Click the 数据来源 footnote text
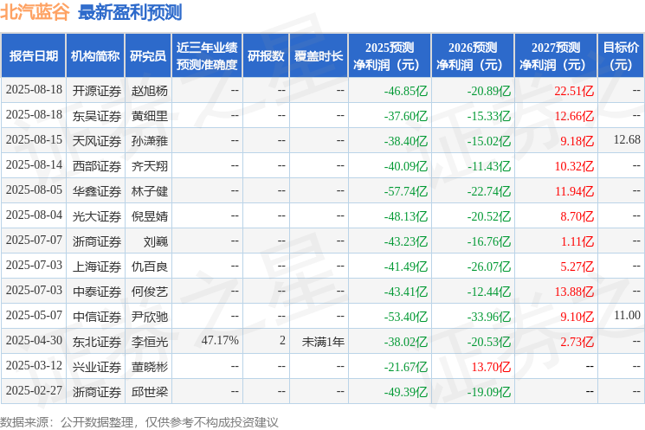Image resolution: width=645 pixels, height=430 pixels. point(139,421)
